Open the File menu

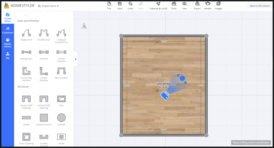click(109, 6)
